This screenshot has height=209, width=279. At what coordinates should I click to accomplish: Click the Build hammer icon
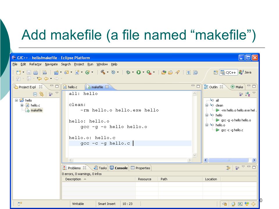103,72
